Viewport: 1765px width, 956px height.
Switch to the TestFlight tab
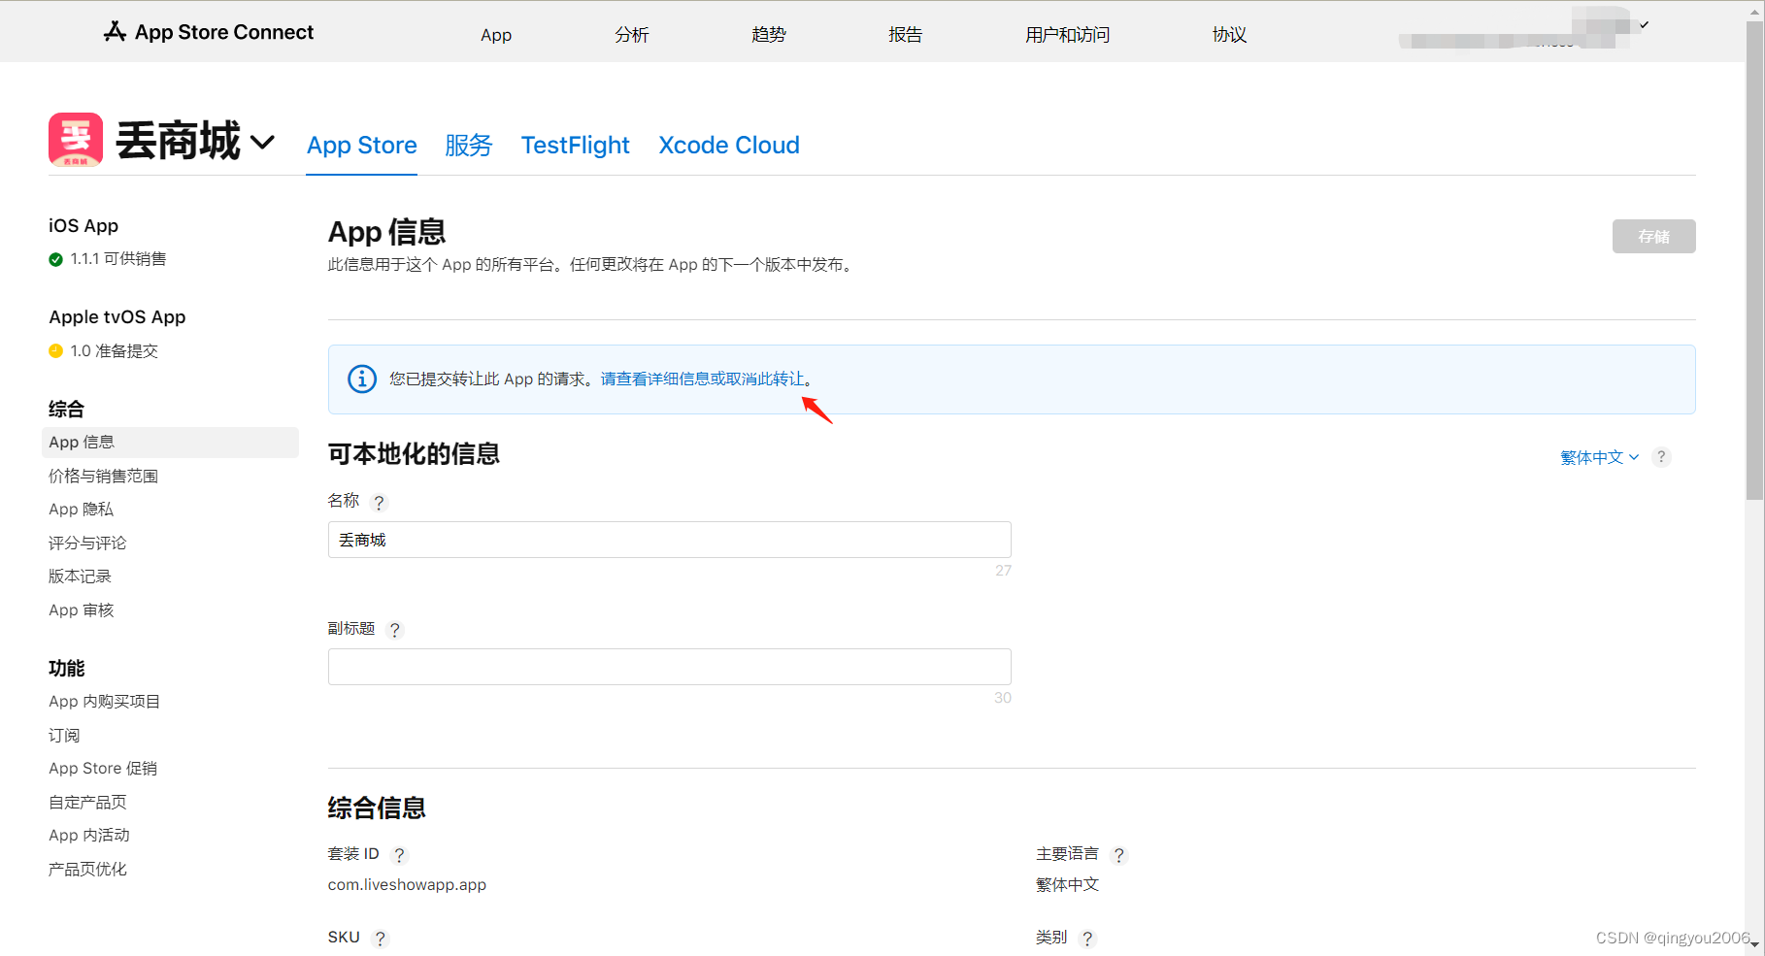[576, 146]
